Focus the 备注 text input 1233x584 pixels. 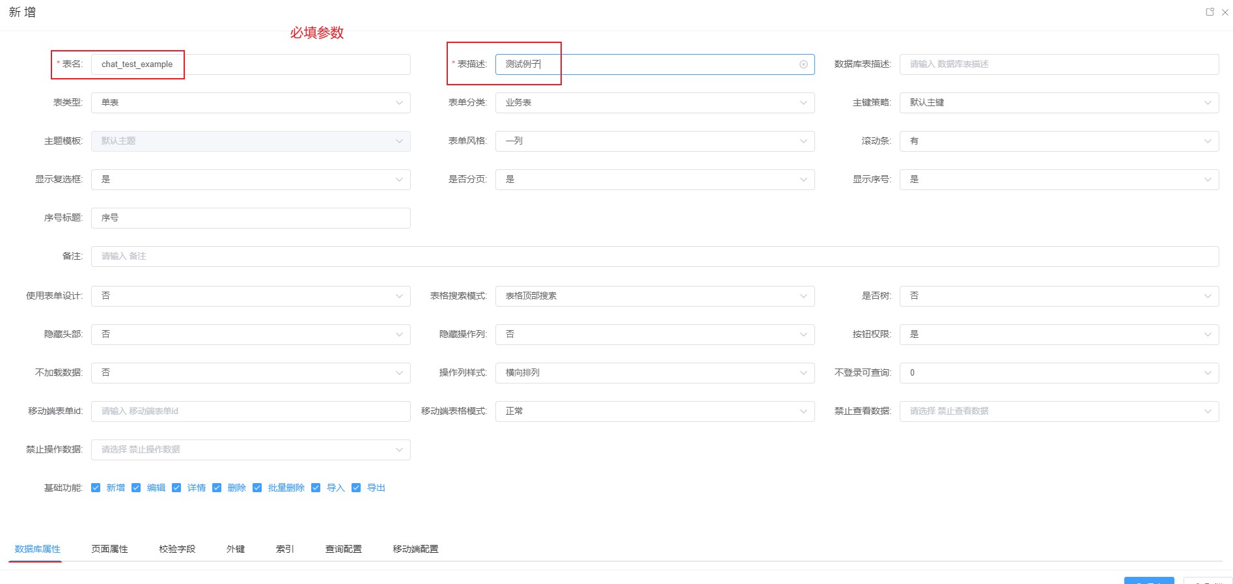(x=654, y=257)
